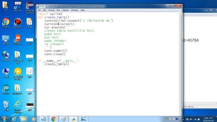Click the sqlite3.connect line with testdb.db path

(79, 20)
